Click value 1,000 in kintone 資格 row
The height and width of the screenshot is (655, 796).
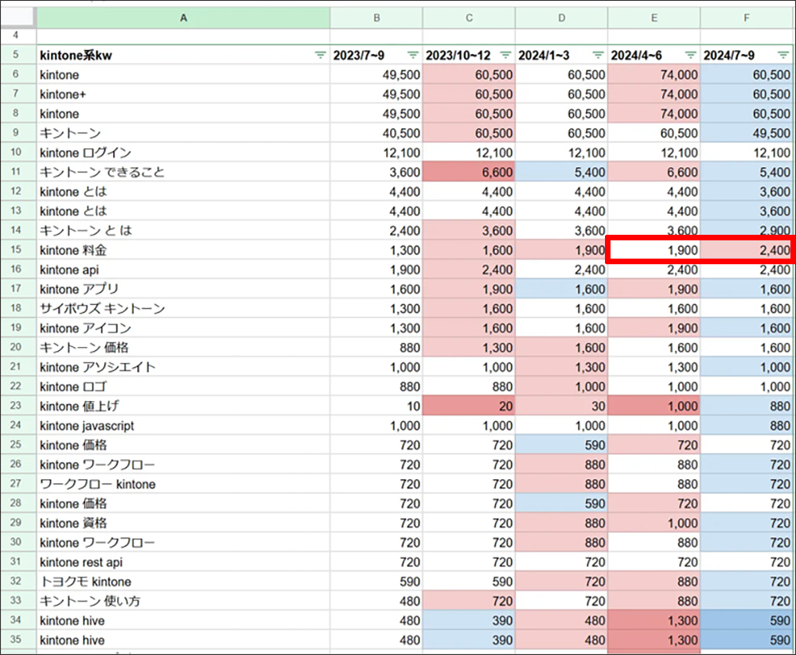pyautogui.click(x=654, y=523)
